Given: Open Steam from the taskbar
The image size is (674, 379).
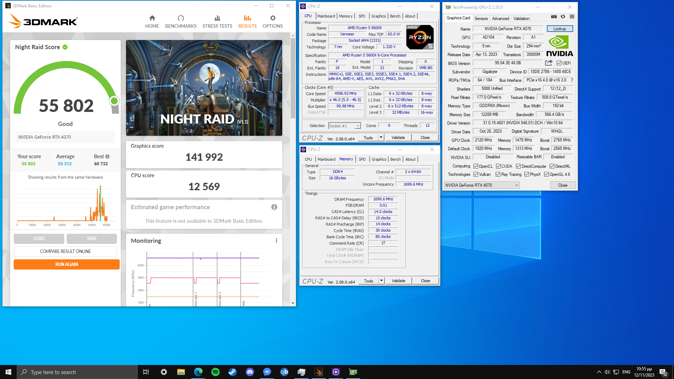Looking at the screenshot, I should pyautogui.click(x=233, y=372).
